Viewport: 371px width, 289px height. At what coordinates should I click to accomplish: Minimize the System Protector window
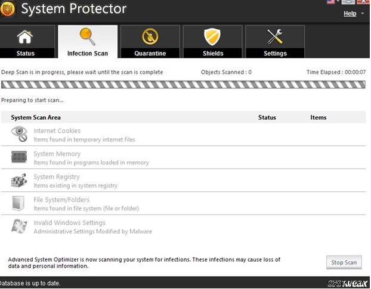point(348,2)
